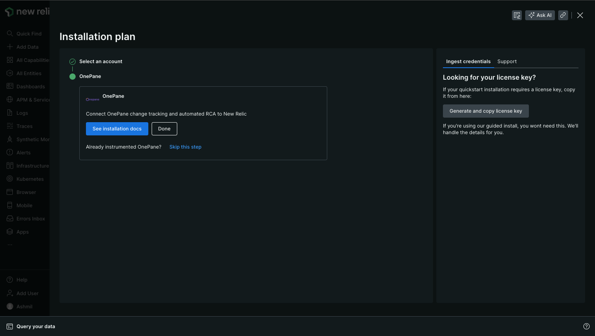Switch to Support tab

(x=507, y=62)
